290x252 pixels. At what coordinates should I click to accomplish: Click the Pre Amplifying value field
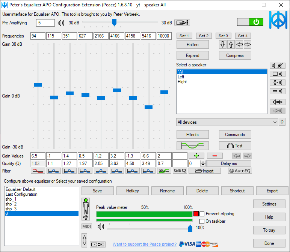click(x=45, y=23)
